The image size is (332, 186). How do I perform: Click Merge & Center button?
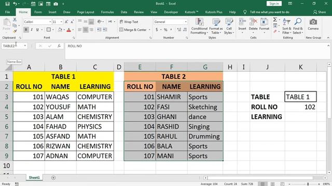point(133,30)
